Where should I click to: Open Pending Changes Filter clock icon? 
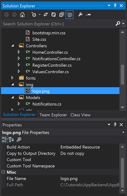[34, 15]
